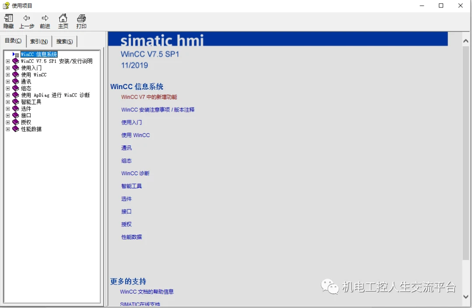Click the content scrollbar up arrow
The width and height of the screenshot is (472, 308).
[x=466, y=41]
